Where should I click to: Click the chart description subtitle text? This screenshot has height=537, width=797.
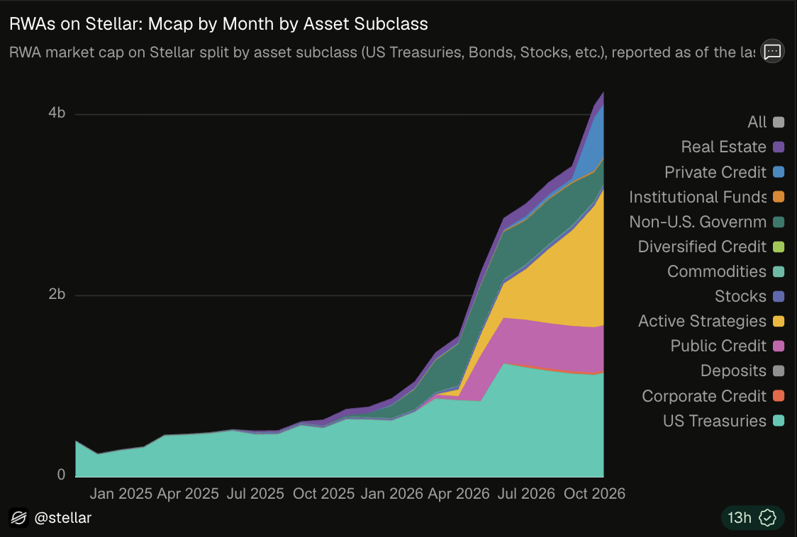click(381, 52)
